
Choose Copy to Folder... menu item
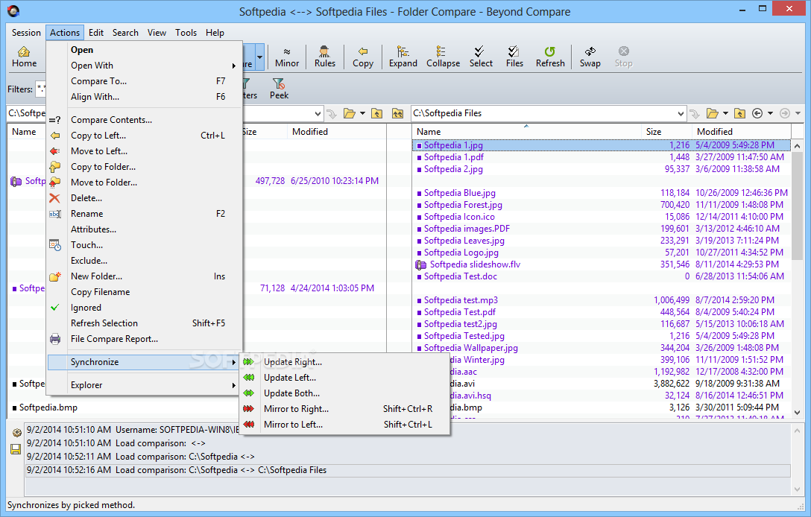pyautogui.click(x=145, y=166)
